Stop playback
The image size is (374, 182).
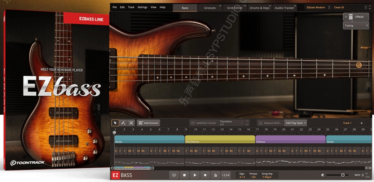click(184, 175)
